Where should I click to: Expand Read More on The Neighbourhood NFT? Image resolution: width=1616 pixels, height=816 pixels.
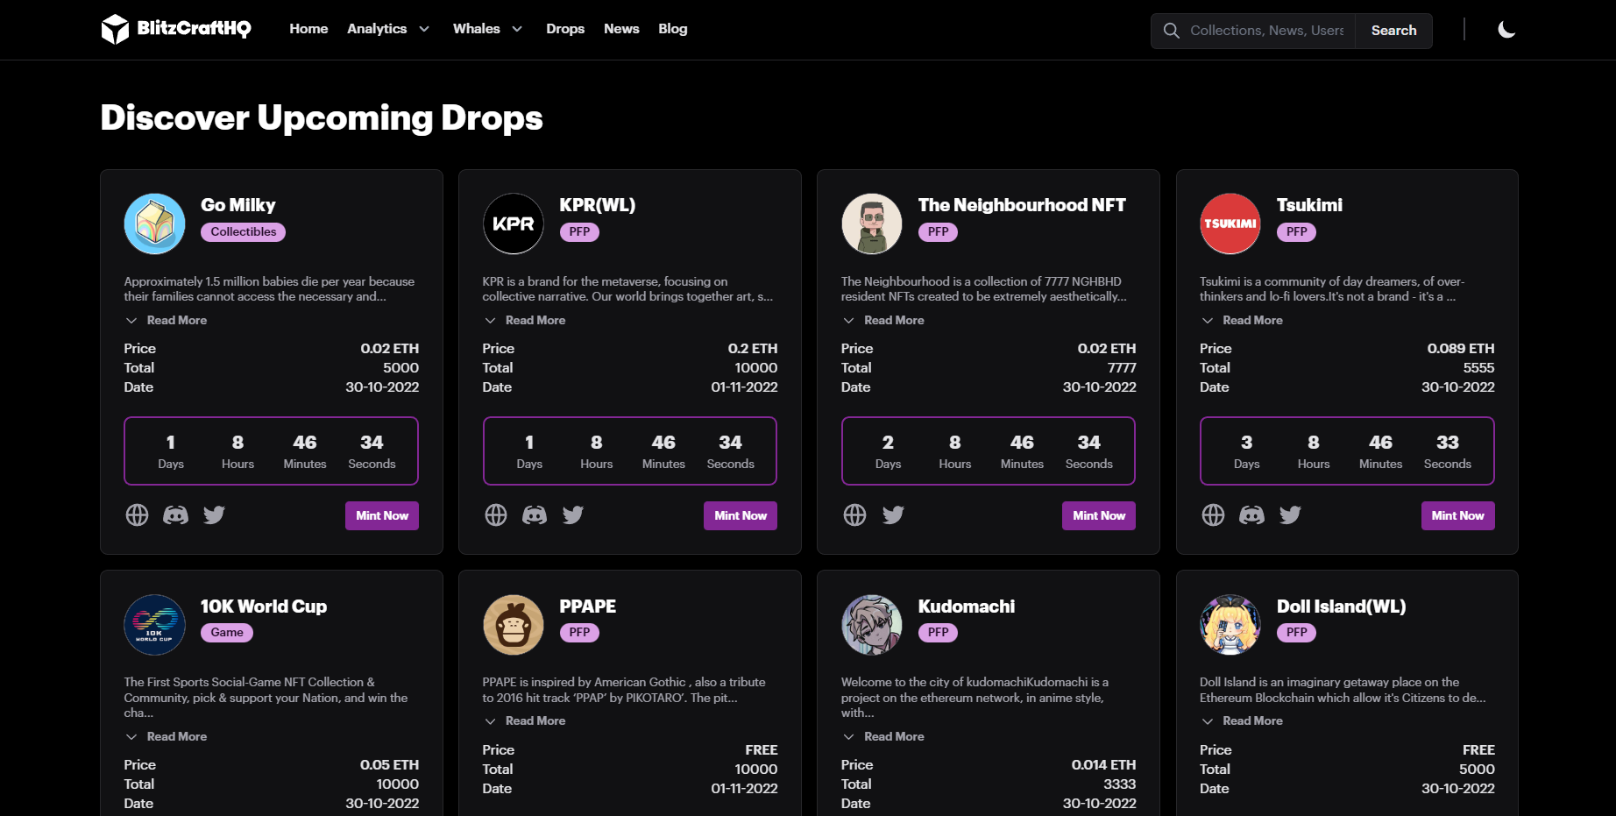(x=883, y=320)
